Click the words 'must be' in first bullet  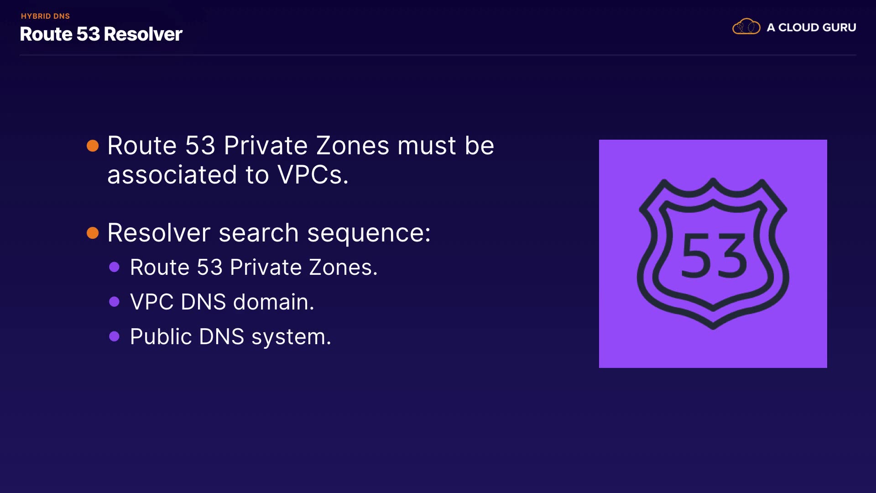446,146
